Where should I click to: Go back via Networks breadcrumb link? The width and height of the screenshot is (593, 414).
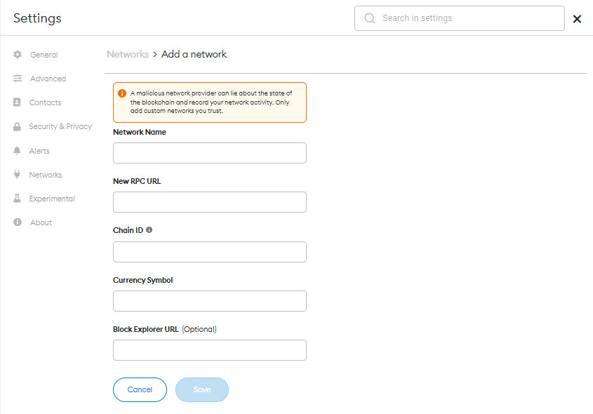128,54
